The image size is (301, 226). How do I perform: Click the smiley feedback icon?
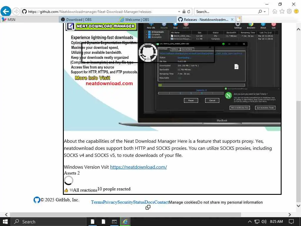point(296,11)
